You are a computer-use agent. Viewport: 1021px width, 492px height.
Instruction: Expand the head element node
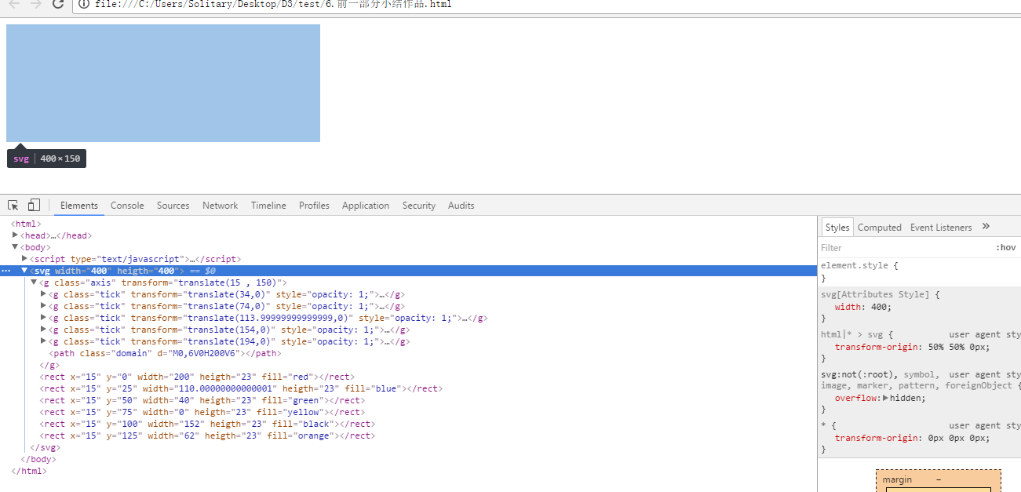15,235
